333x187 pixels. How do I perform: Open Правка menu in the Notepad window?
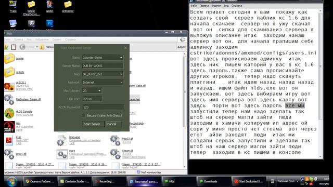click(x=204, y=6)
